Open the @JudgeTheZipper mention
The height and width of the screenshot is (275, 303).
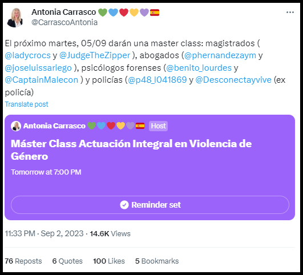[95, 55]
